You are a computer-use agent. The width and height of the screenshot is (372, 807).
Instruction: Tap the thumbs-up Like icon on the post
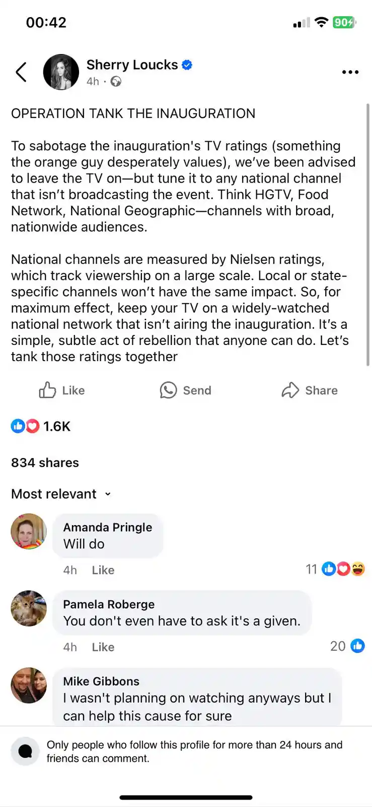click(x=47, y=390)
